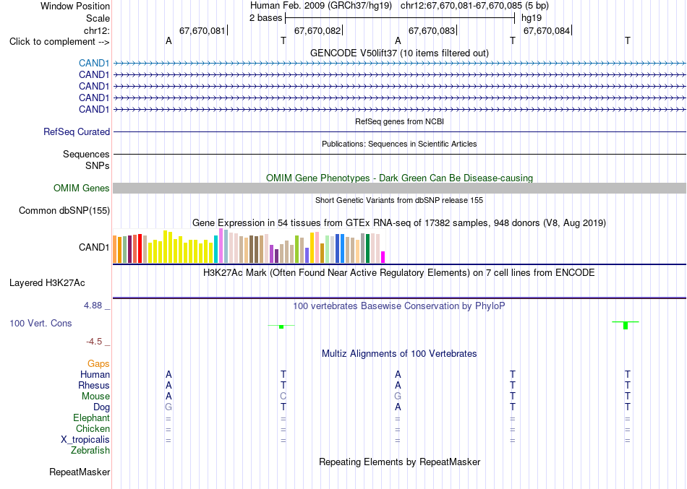Select the Mouse species label

(x=95, y=397)
